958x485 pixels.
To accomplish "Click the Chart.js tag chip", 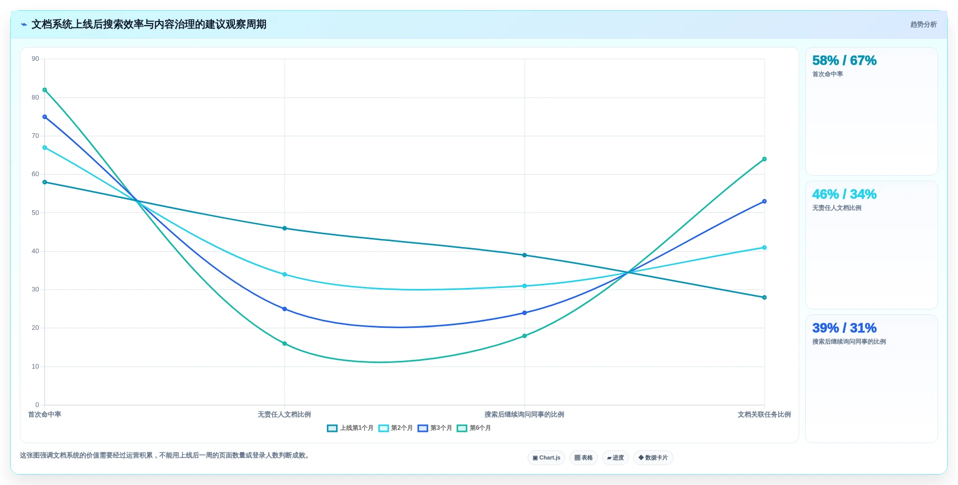I will click(x=546, y=458).
